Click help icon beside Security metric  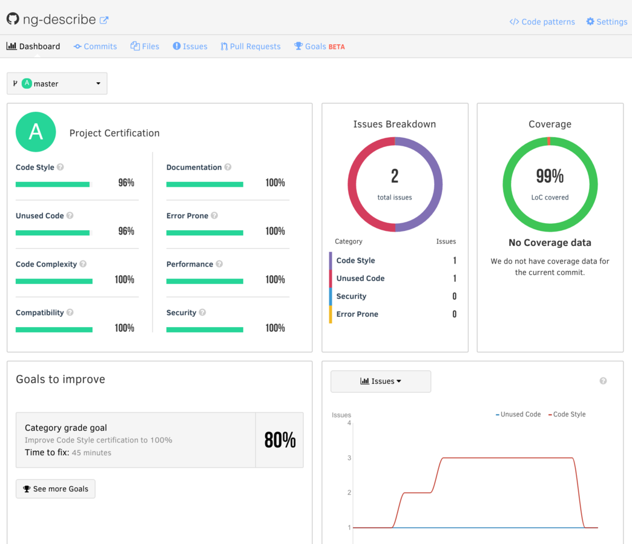(202, 312)
